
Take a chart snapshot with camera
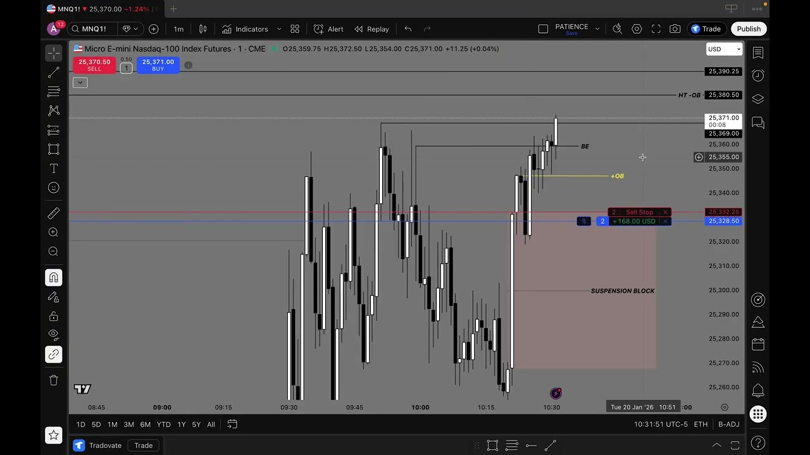pyautogui.click(x=675, y=29)
